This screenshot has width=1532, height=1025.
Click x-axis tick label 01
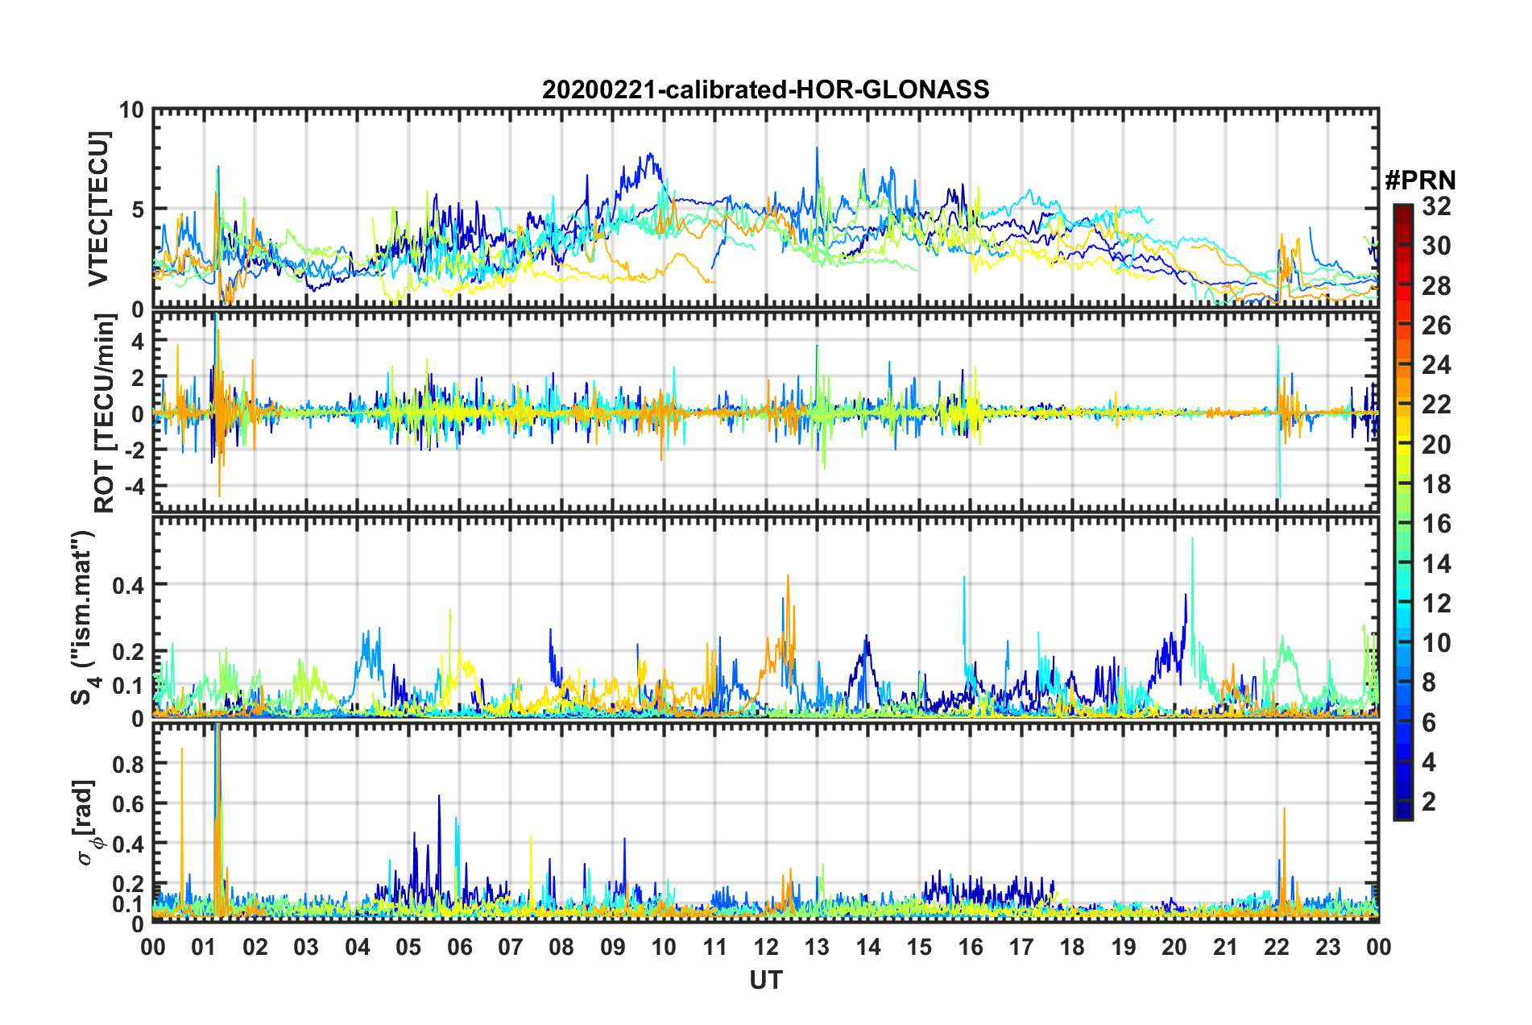click(204, 947)
